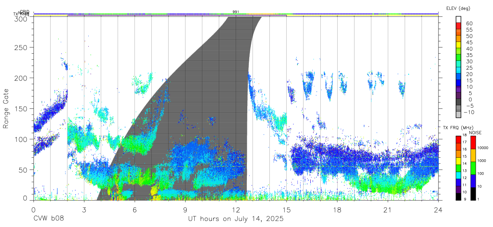
Task: Click the ELEV swatch between -5 and 0
Action: pyautogui.click(x=458, y=102)
